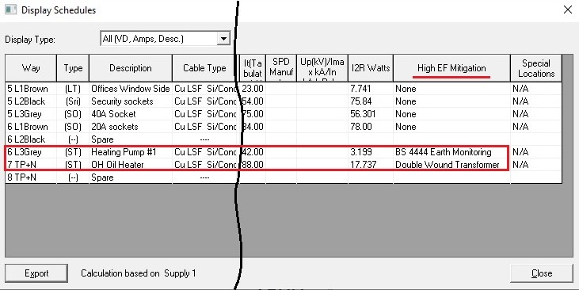Click the OH Oil Heater description
Screen dimensions: 579x290
131,165
